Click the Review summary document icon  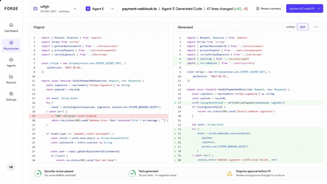[258, 9]
